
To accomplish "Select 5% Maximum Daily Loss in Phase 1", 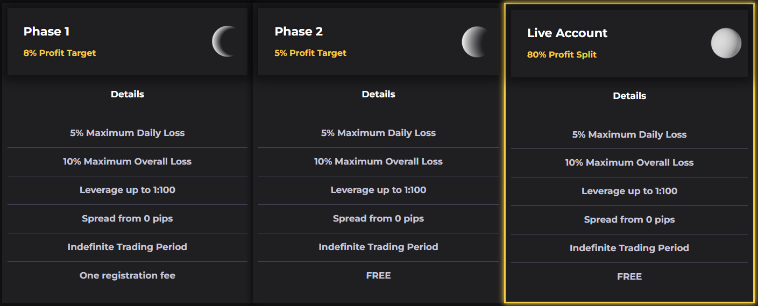I will (x=127, y=133).
